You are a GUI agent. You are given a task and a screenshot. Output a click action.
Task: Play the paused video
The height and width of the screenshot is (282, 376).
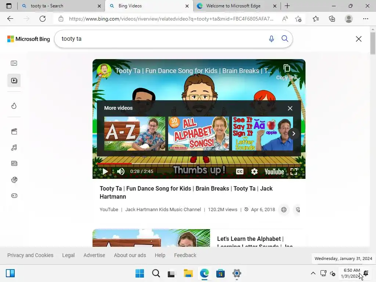click(105, 171)
